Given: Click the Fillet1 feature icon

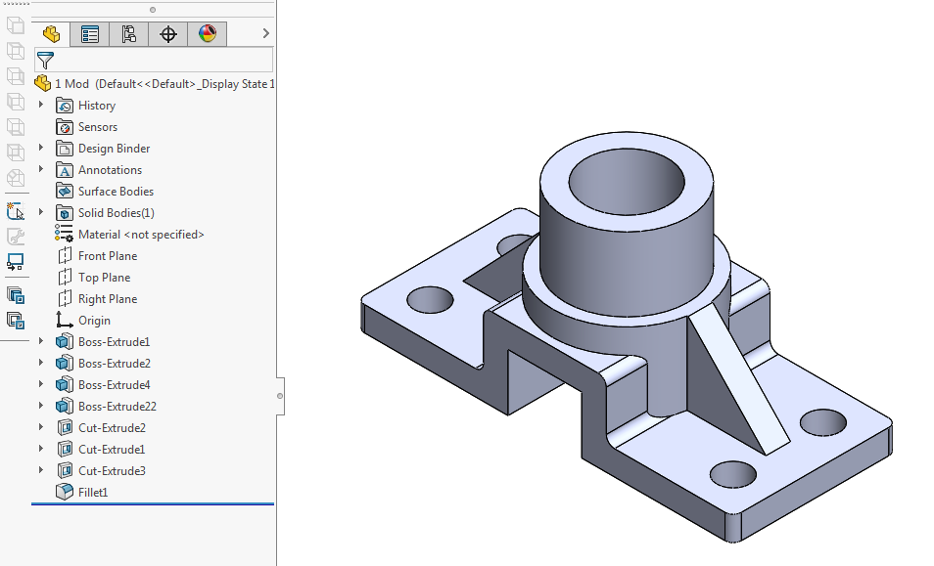Looking at the screenshot, I should pos(64,492).
